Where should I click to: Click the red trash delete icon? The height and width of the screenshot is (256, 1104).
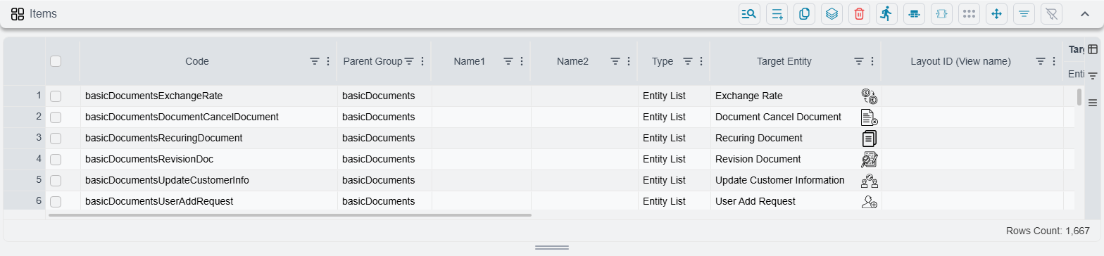coord(859,13)
